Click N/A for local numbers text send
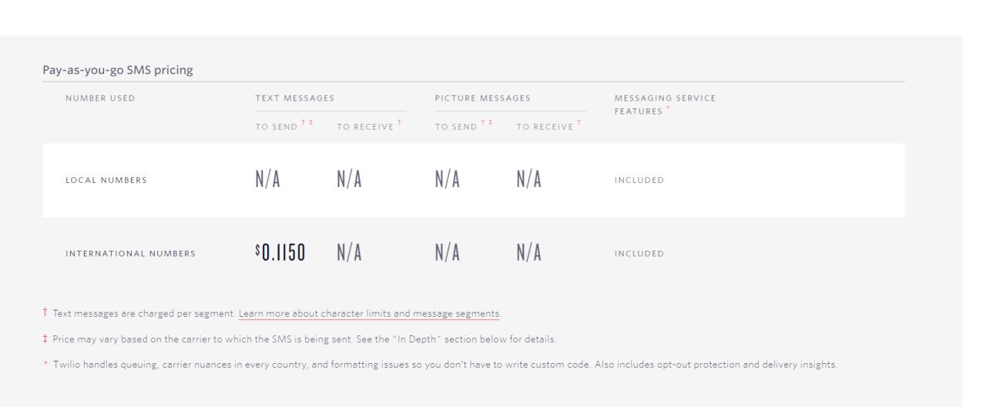Viewport: 986px width, 413px height. [x=268, y=179]
